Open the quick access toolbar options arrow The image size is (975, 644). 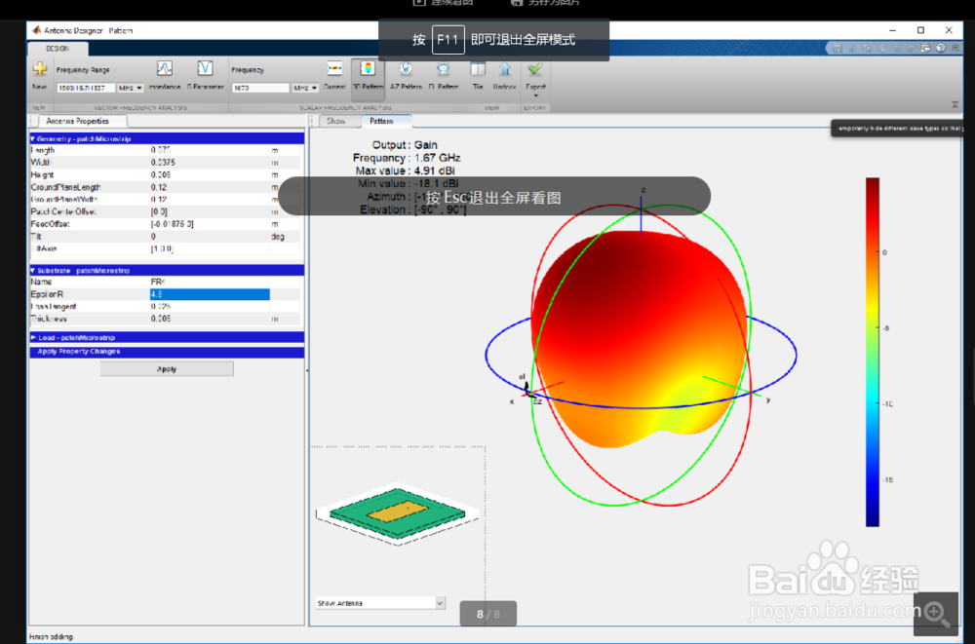955,48
